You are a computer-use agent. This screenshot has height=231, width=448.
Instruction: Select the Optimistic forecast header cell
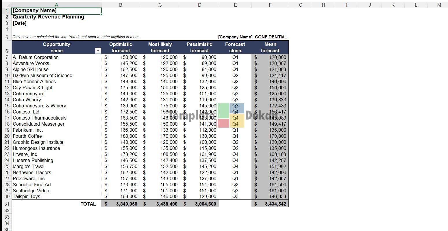pos(121,47)
